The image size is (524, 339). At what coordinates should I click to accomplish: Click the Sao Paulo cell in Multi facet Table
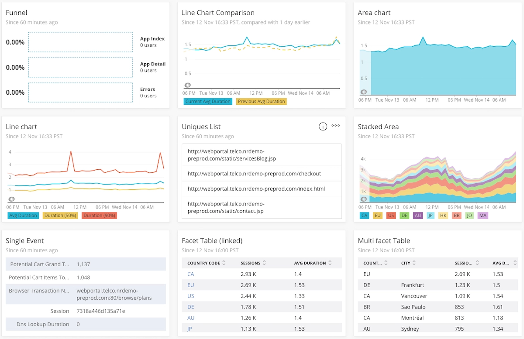[x=413, y=307]
